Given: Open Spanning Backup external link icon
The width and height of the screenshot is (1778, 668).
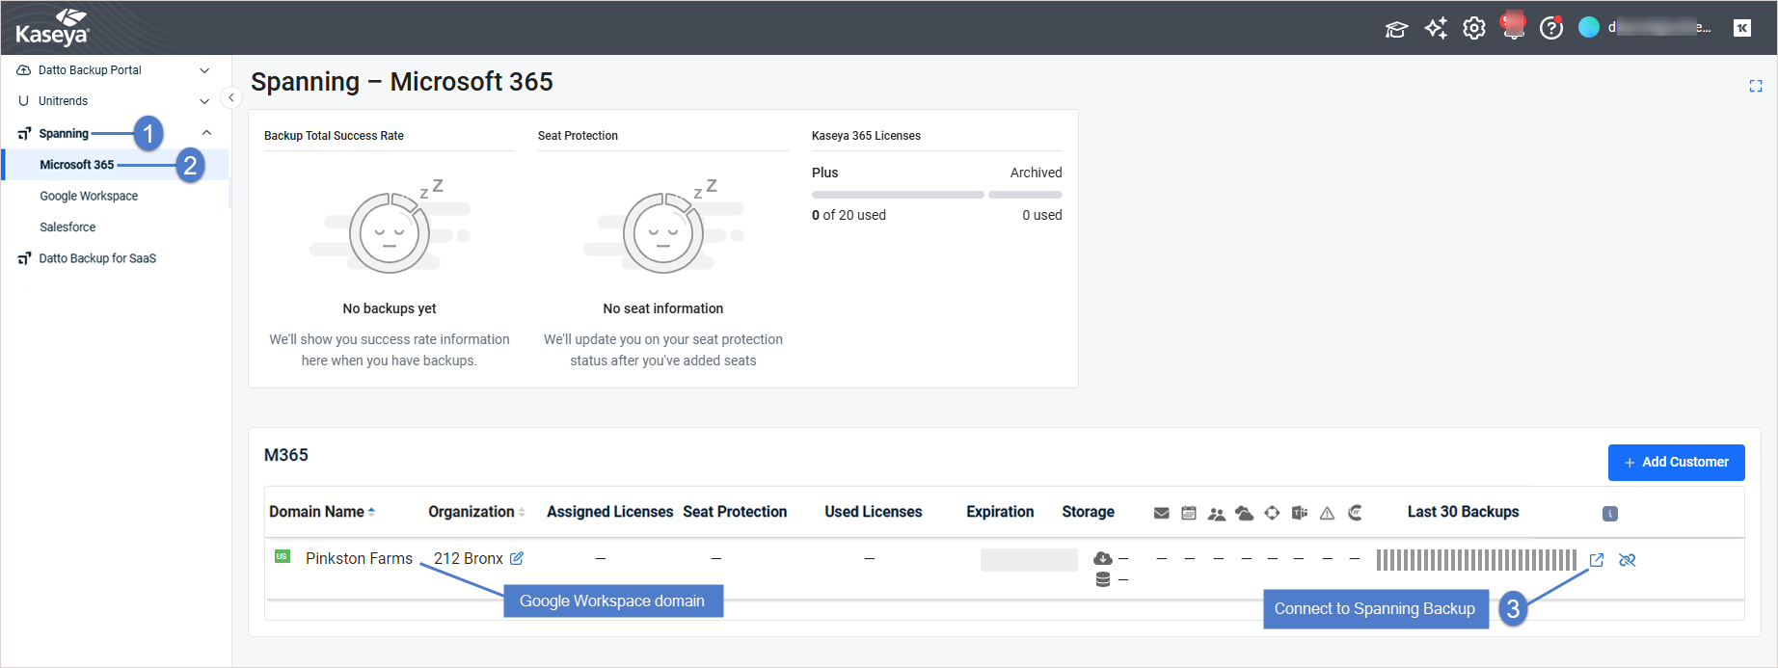Looking at the screenshot, I should click(1597, 560).
